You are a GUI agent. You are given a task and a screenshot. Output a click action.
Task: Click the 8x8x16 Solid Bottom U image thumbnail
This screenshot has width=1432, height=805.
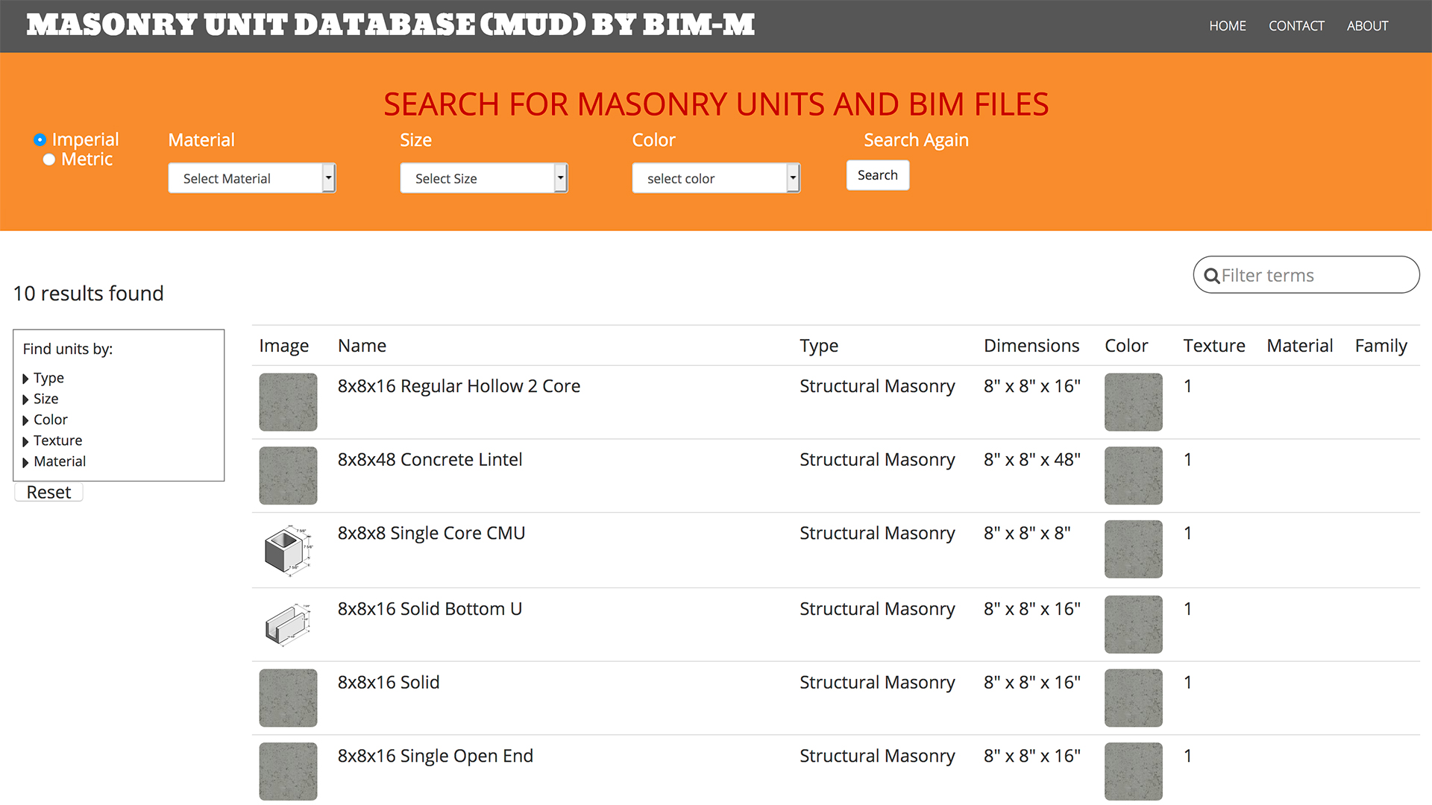(288, 625)
